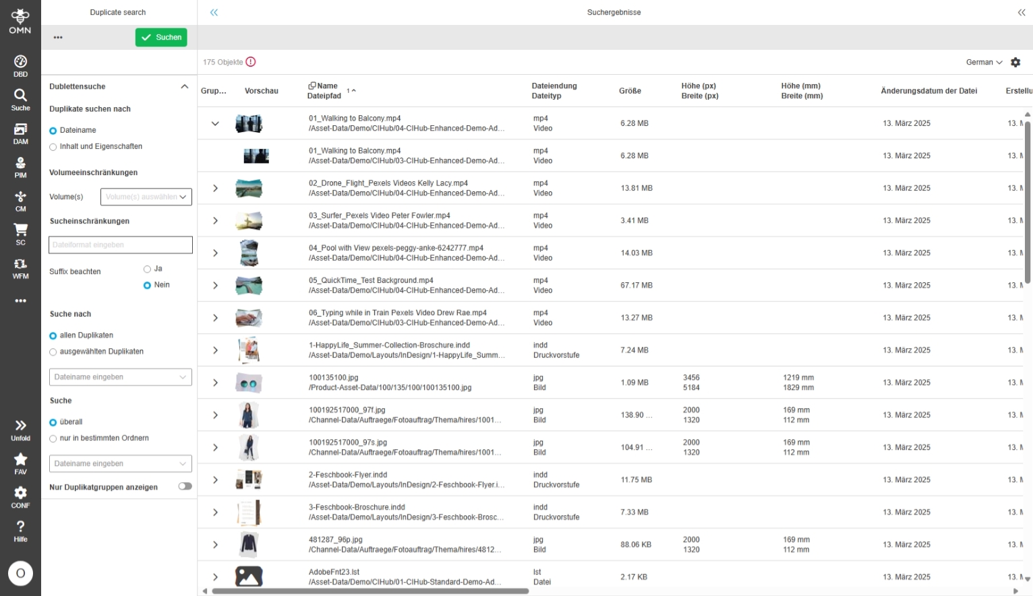Open the PIM module icon
Image resolution: width=1033 pixels, height=596 pixels.
click(x=20, y=167)
